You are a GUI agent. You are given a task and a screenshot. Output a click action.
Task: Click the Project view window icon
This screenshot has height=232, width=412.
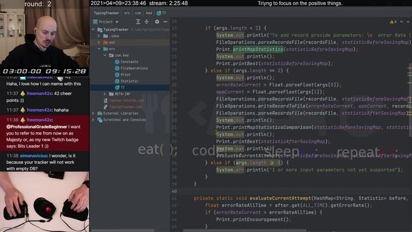pos(95,22)
